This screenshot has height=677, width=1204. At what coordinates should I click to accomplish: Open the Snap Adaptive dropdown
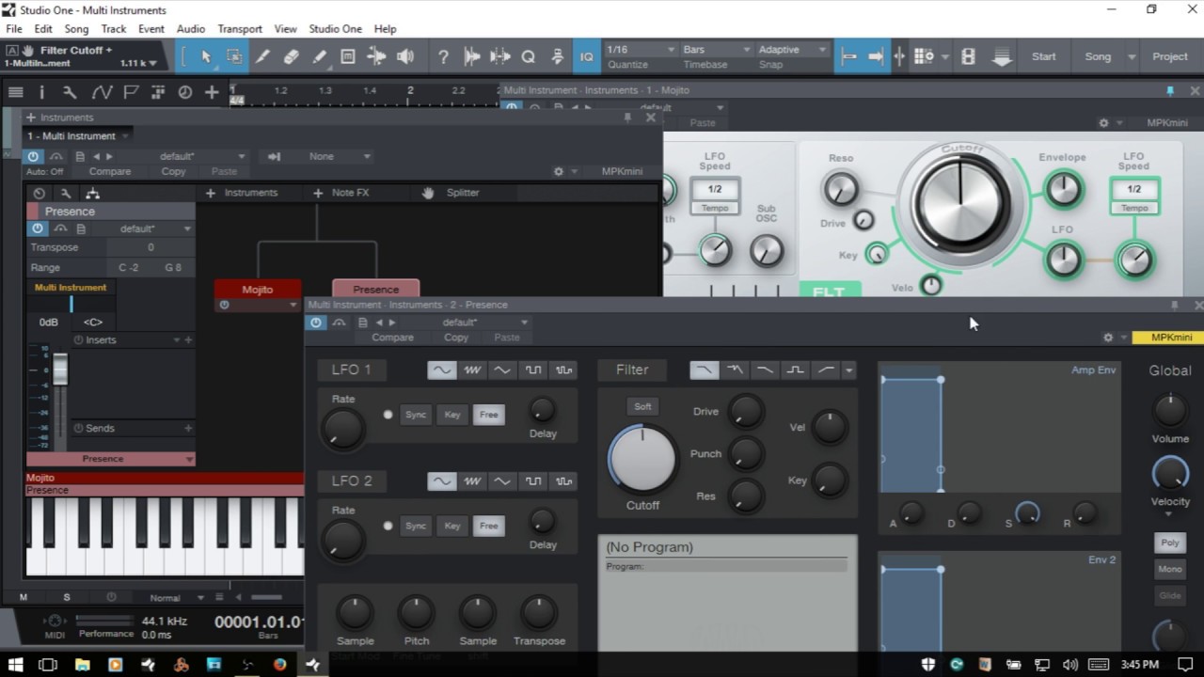[792, 49]
